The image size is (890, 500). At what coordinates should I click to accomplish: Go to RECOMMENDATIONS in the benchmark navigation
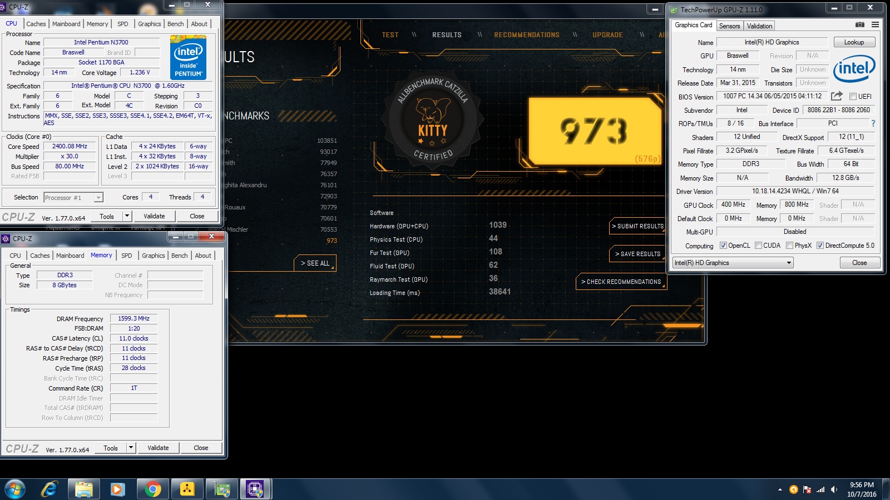click(527, 34)
